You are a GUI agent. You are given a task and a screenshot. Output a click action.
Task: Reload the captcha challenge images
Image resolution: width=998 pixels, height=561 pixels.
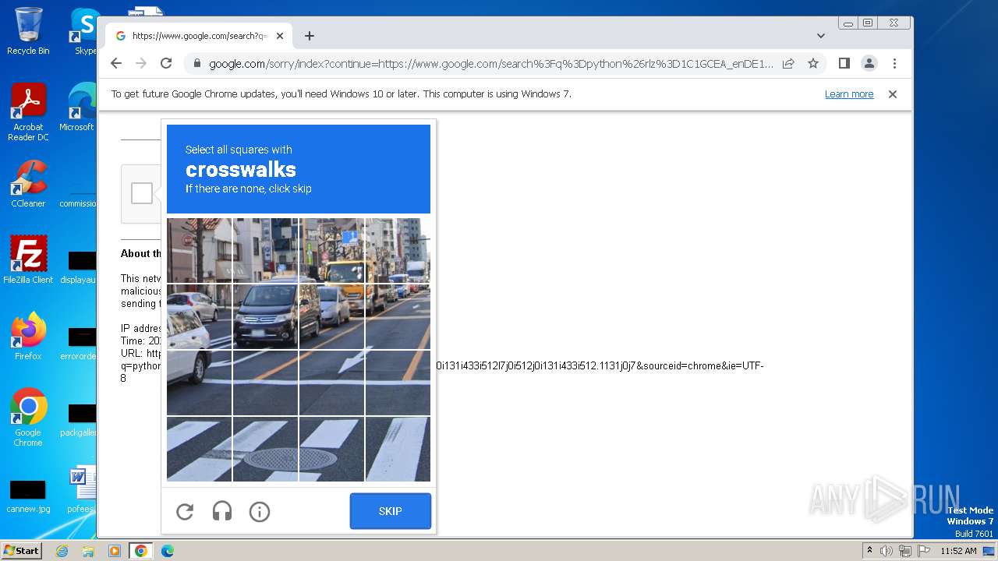pos(185,511)
